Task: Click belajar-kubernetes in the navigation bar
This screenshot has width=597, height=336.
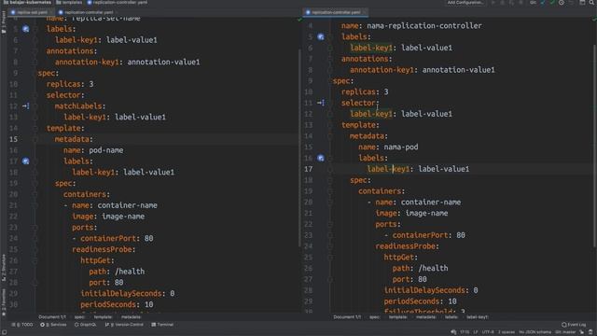Action: click(x=27, y=2)
